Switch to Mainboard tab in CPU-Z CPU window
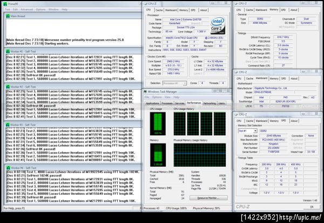 171,10
